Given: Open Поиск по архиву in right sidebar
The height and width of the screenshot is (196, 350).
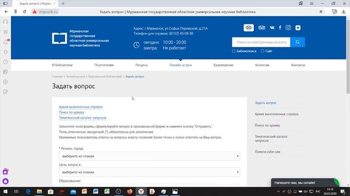Looking at the screenshot, I should (x=267, y=125).
